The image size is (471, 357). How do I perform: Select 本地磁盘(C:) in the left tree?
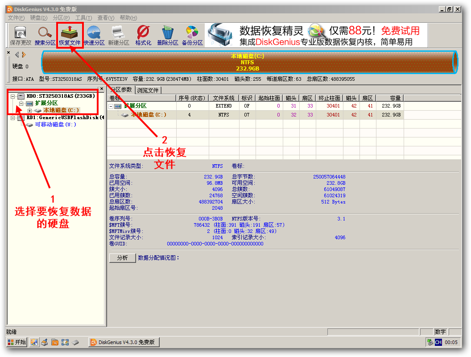pyautogui.click(x=61, y=110)
